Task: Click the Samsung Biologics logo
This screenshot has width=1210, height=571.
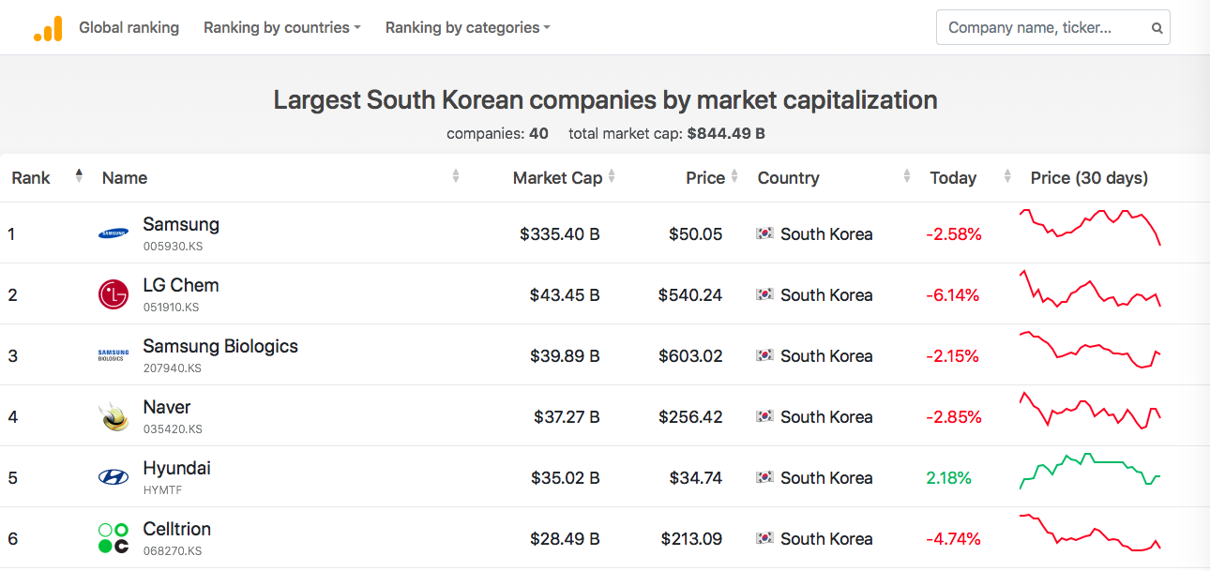Action: tap(113, 355)
